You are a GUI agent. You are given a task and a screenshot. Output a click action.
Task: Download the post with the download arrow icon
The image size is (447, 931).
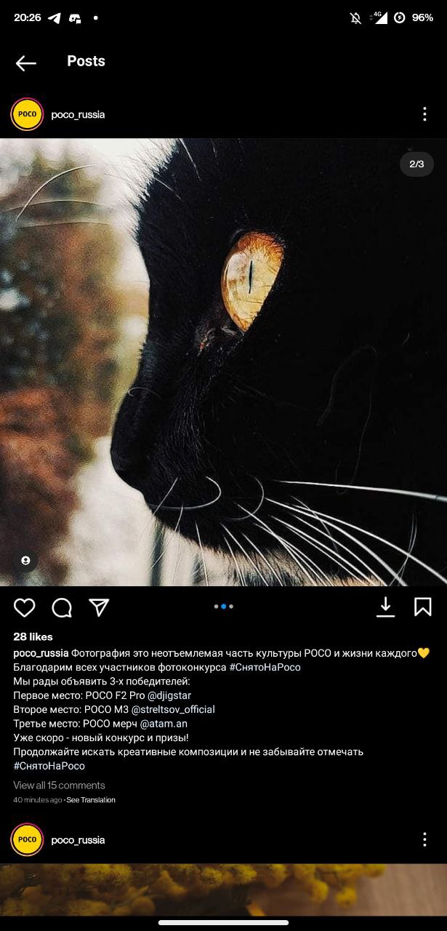[x=386, y=607]
